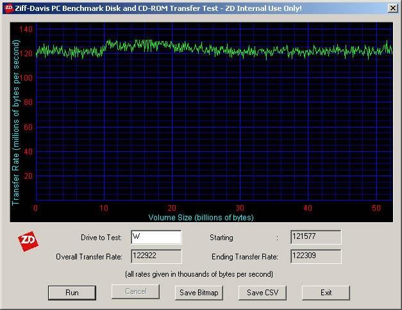The height and width of the screenshot is (310, 402).
Task: Click the rates in thousands of bytes note
Action: click(199, 274)
